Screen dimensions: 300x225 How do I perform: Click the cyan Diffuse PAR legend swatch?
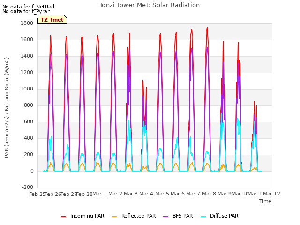tap(203, 216)
